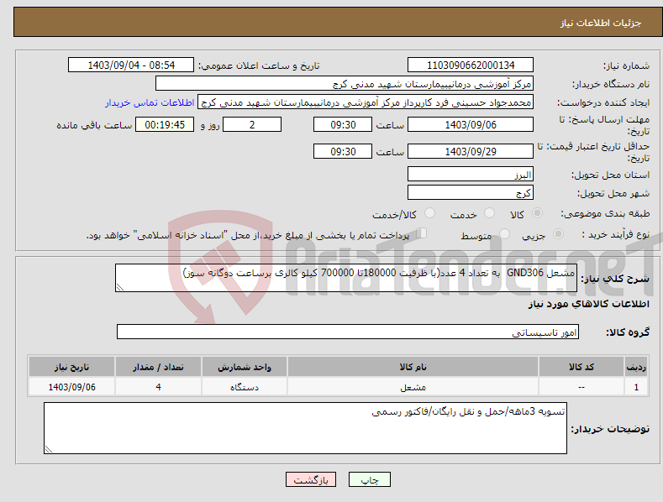Click the شرح کلی نیاز label
This screenshot has height=502, width=663.
tap(615, 279)
